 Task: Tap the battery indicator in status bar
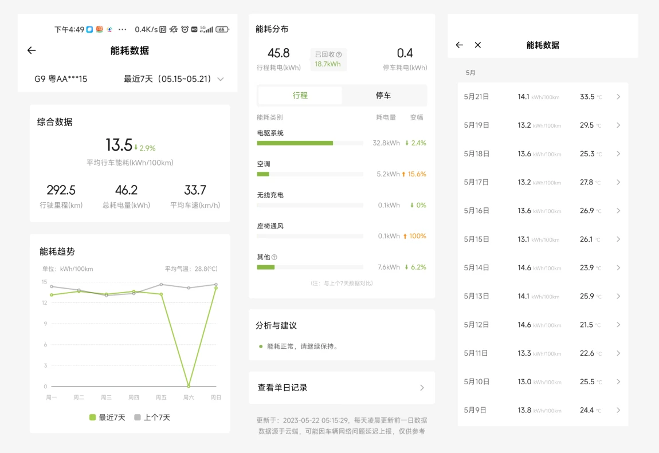[x=222, y=29]
